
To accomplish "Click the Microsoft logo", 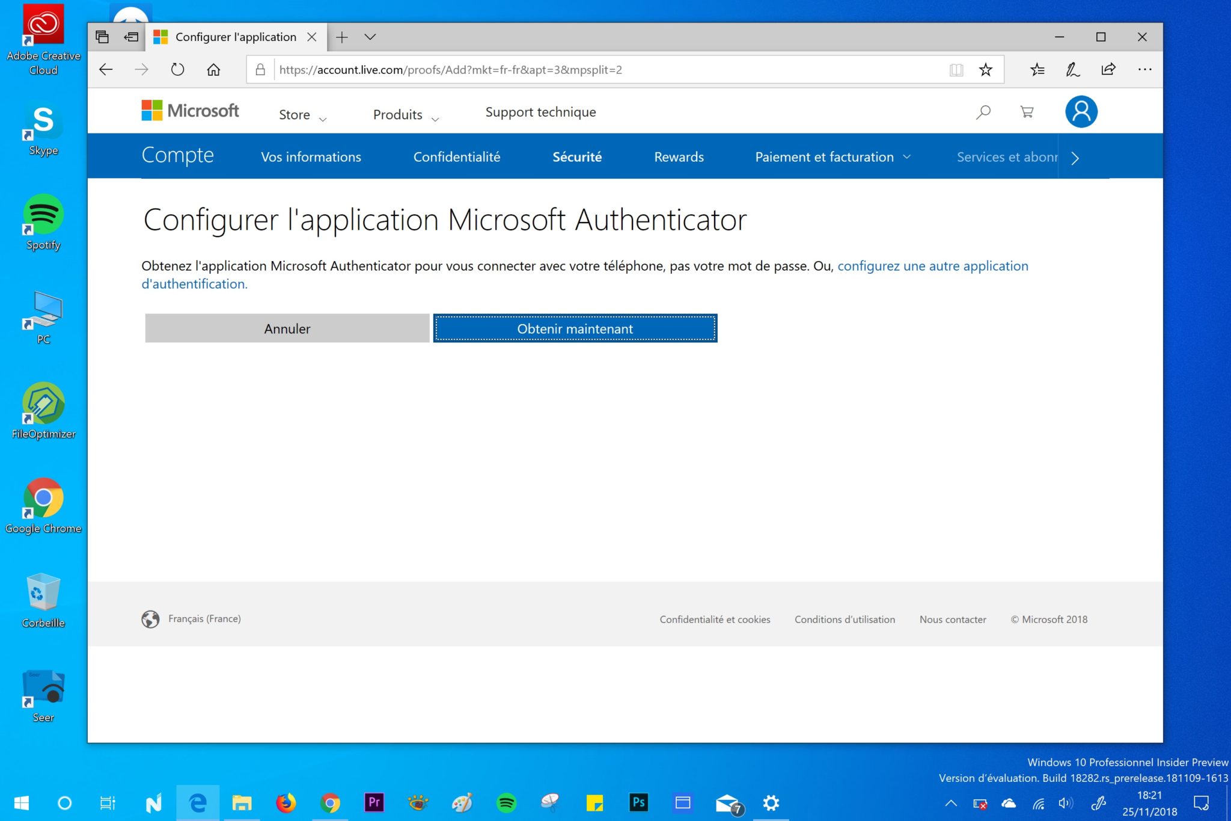I will pyautogui.click(x=190, y=111).
